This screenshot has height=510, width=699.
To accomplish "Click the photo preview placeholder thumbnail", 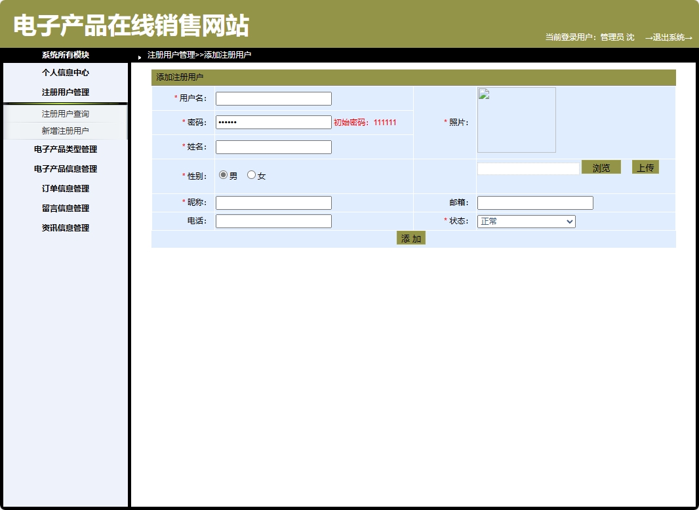I will [x=516, y=119].
